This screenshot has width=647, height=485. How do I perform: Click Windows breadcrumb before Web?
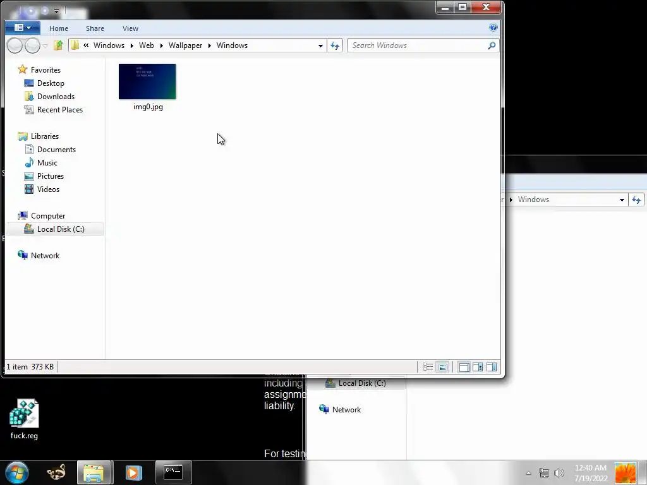tap(109, 45)
